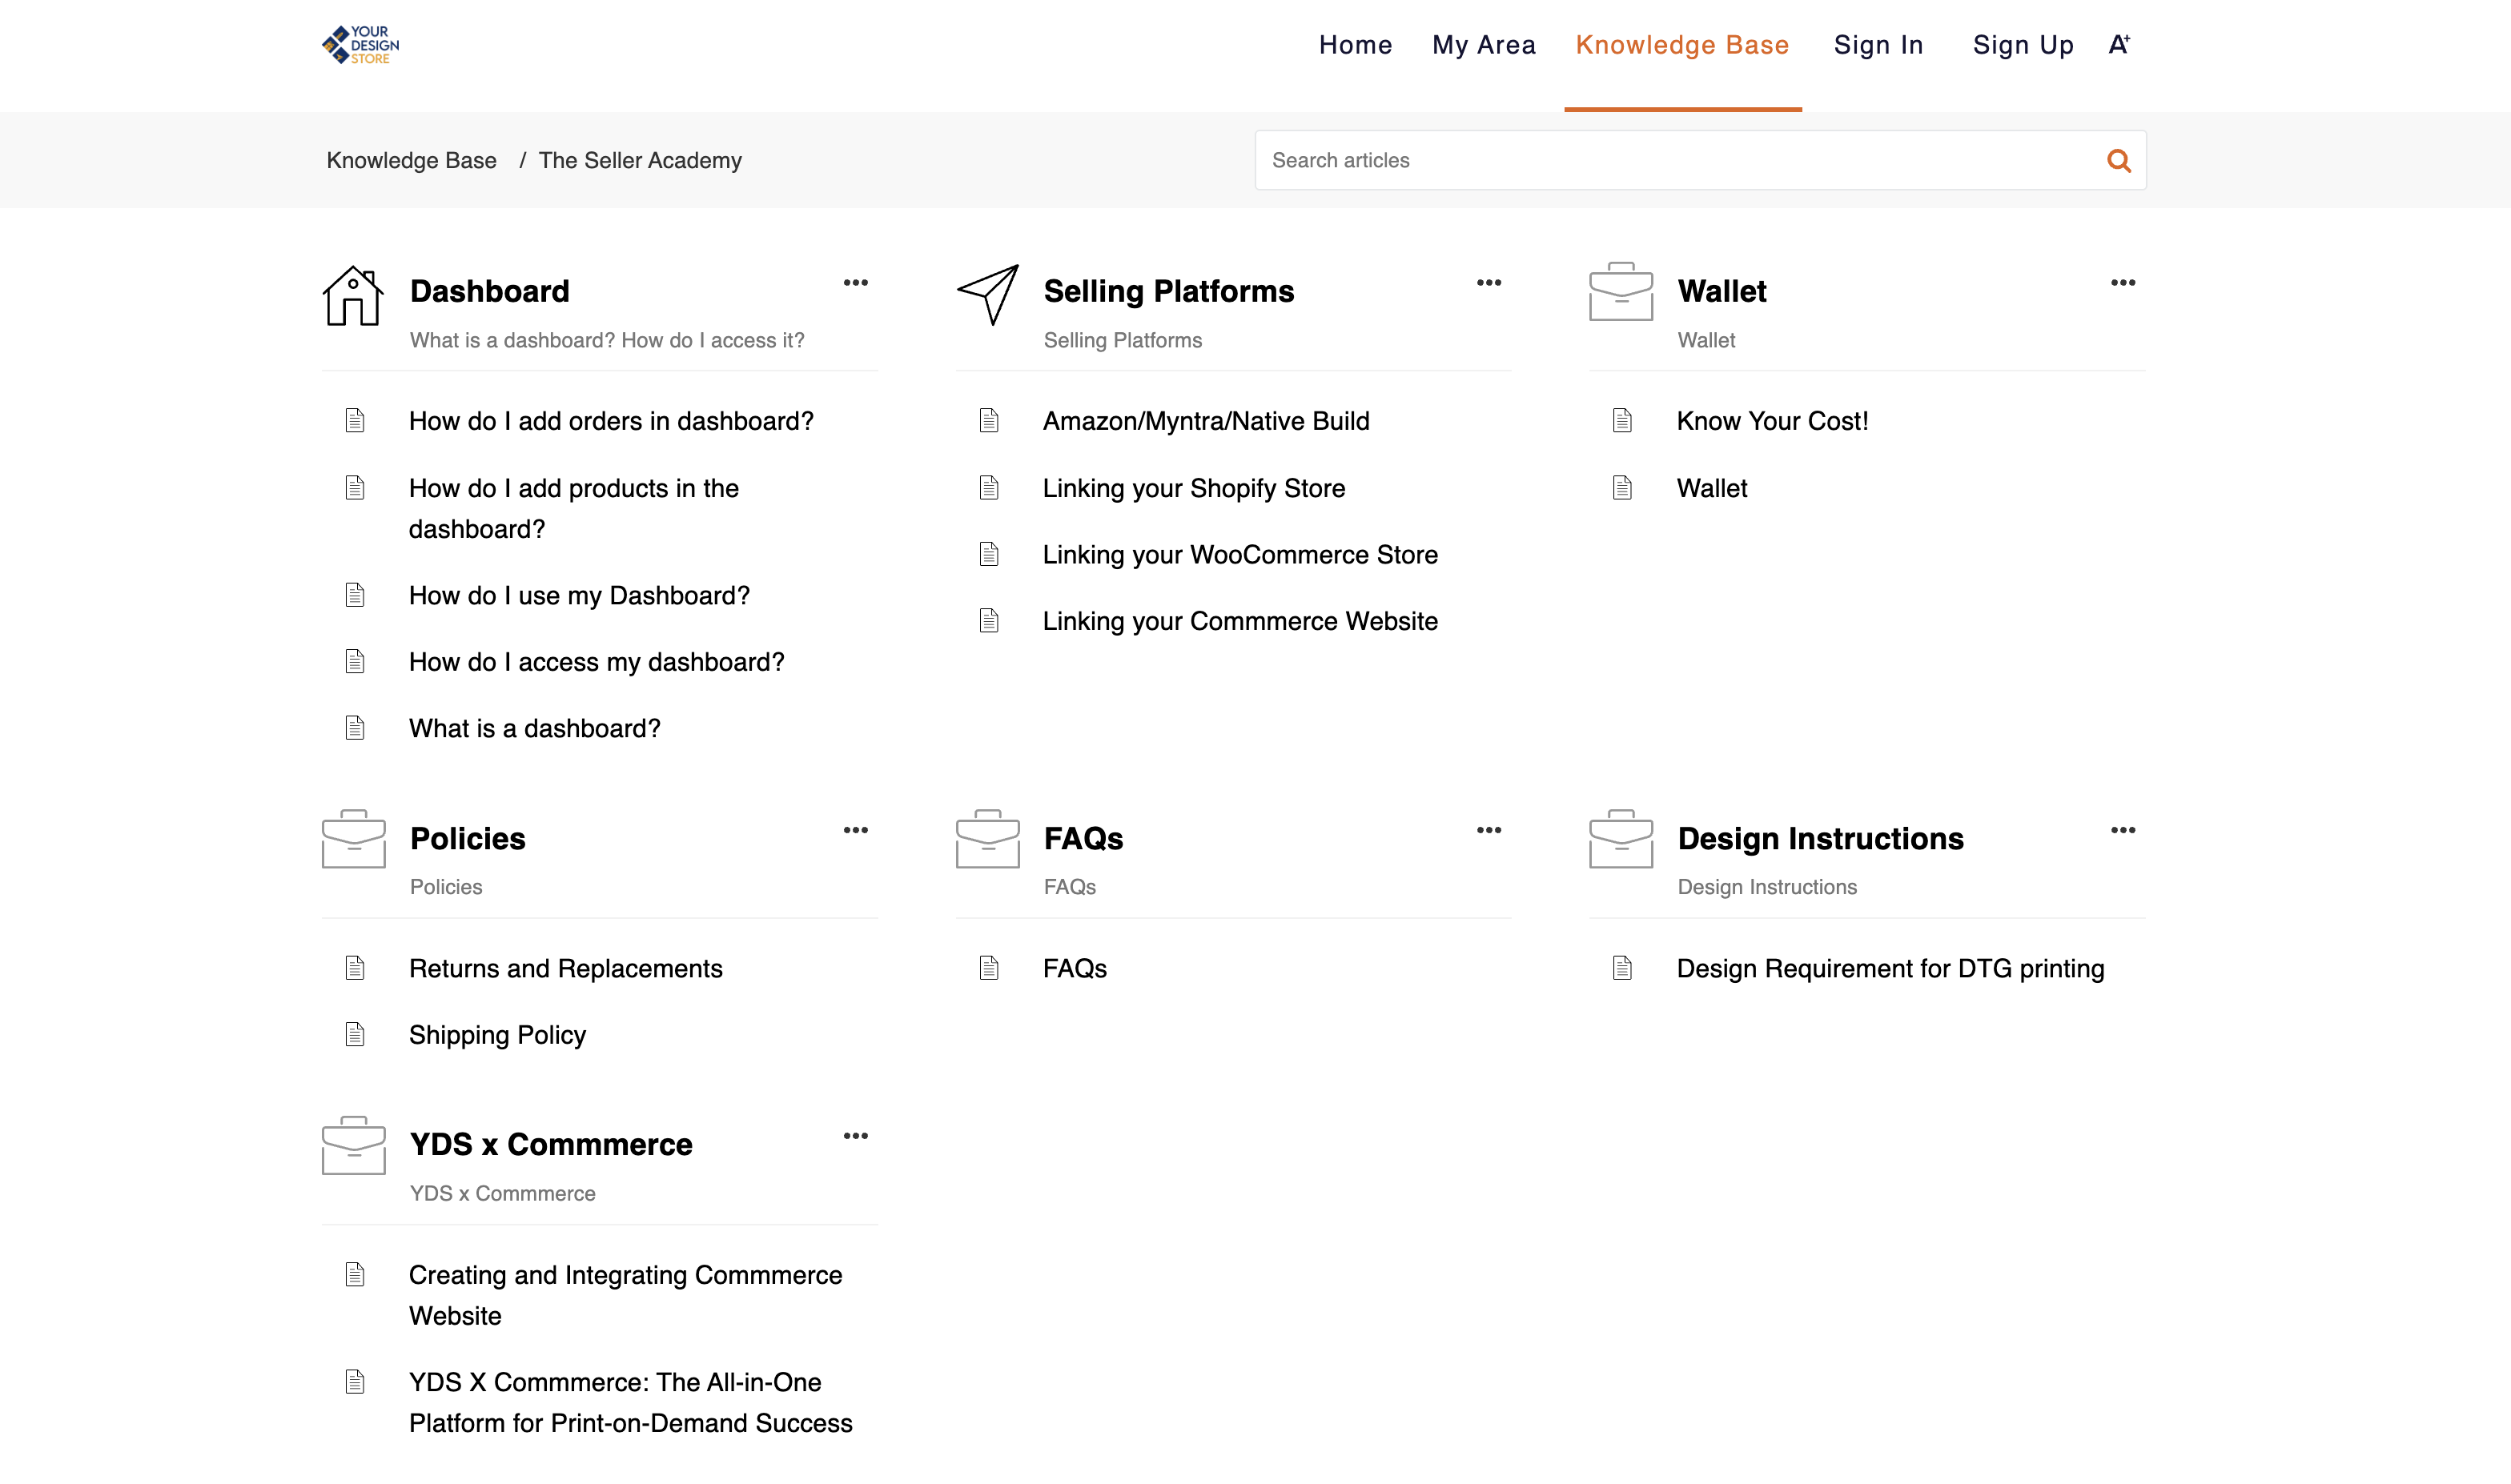The width and height of the screenshot is (2511, 1484).
Task: Click the Your Design Store logo
Action: [360, 44]
